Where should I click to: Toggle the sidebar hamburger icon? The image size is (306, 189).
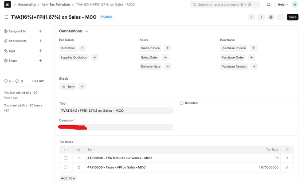click(6, 17)
